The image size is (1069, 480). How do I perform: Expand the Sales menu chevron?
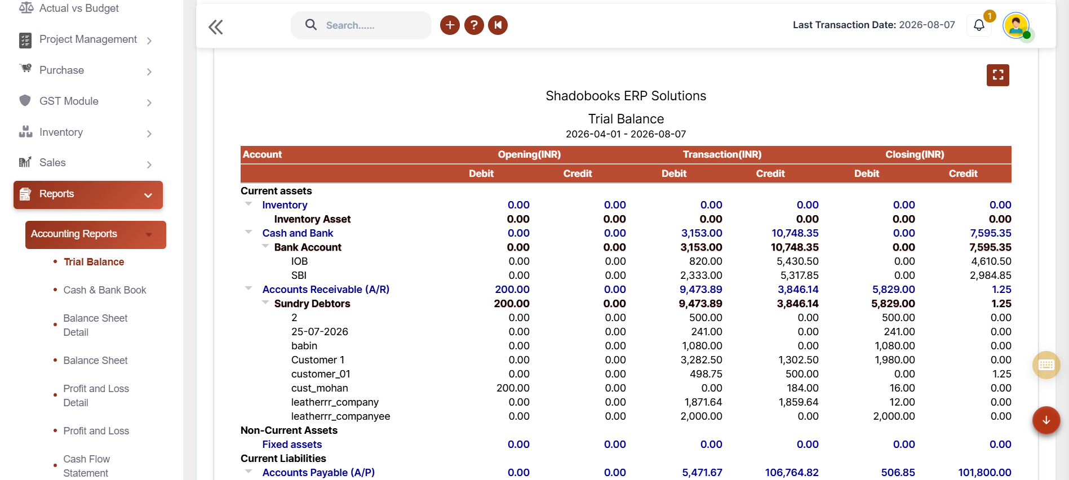pyautogui.click(x=149, y=165)
